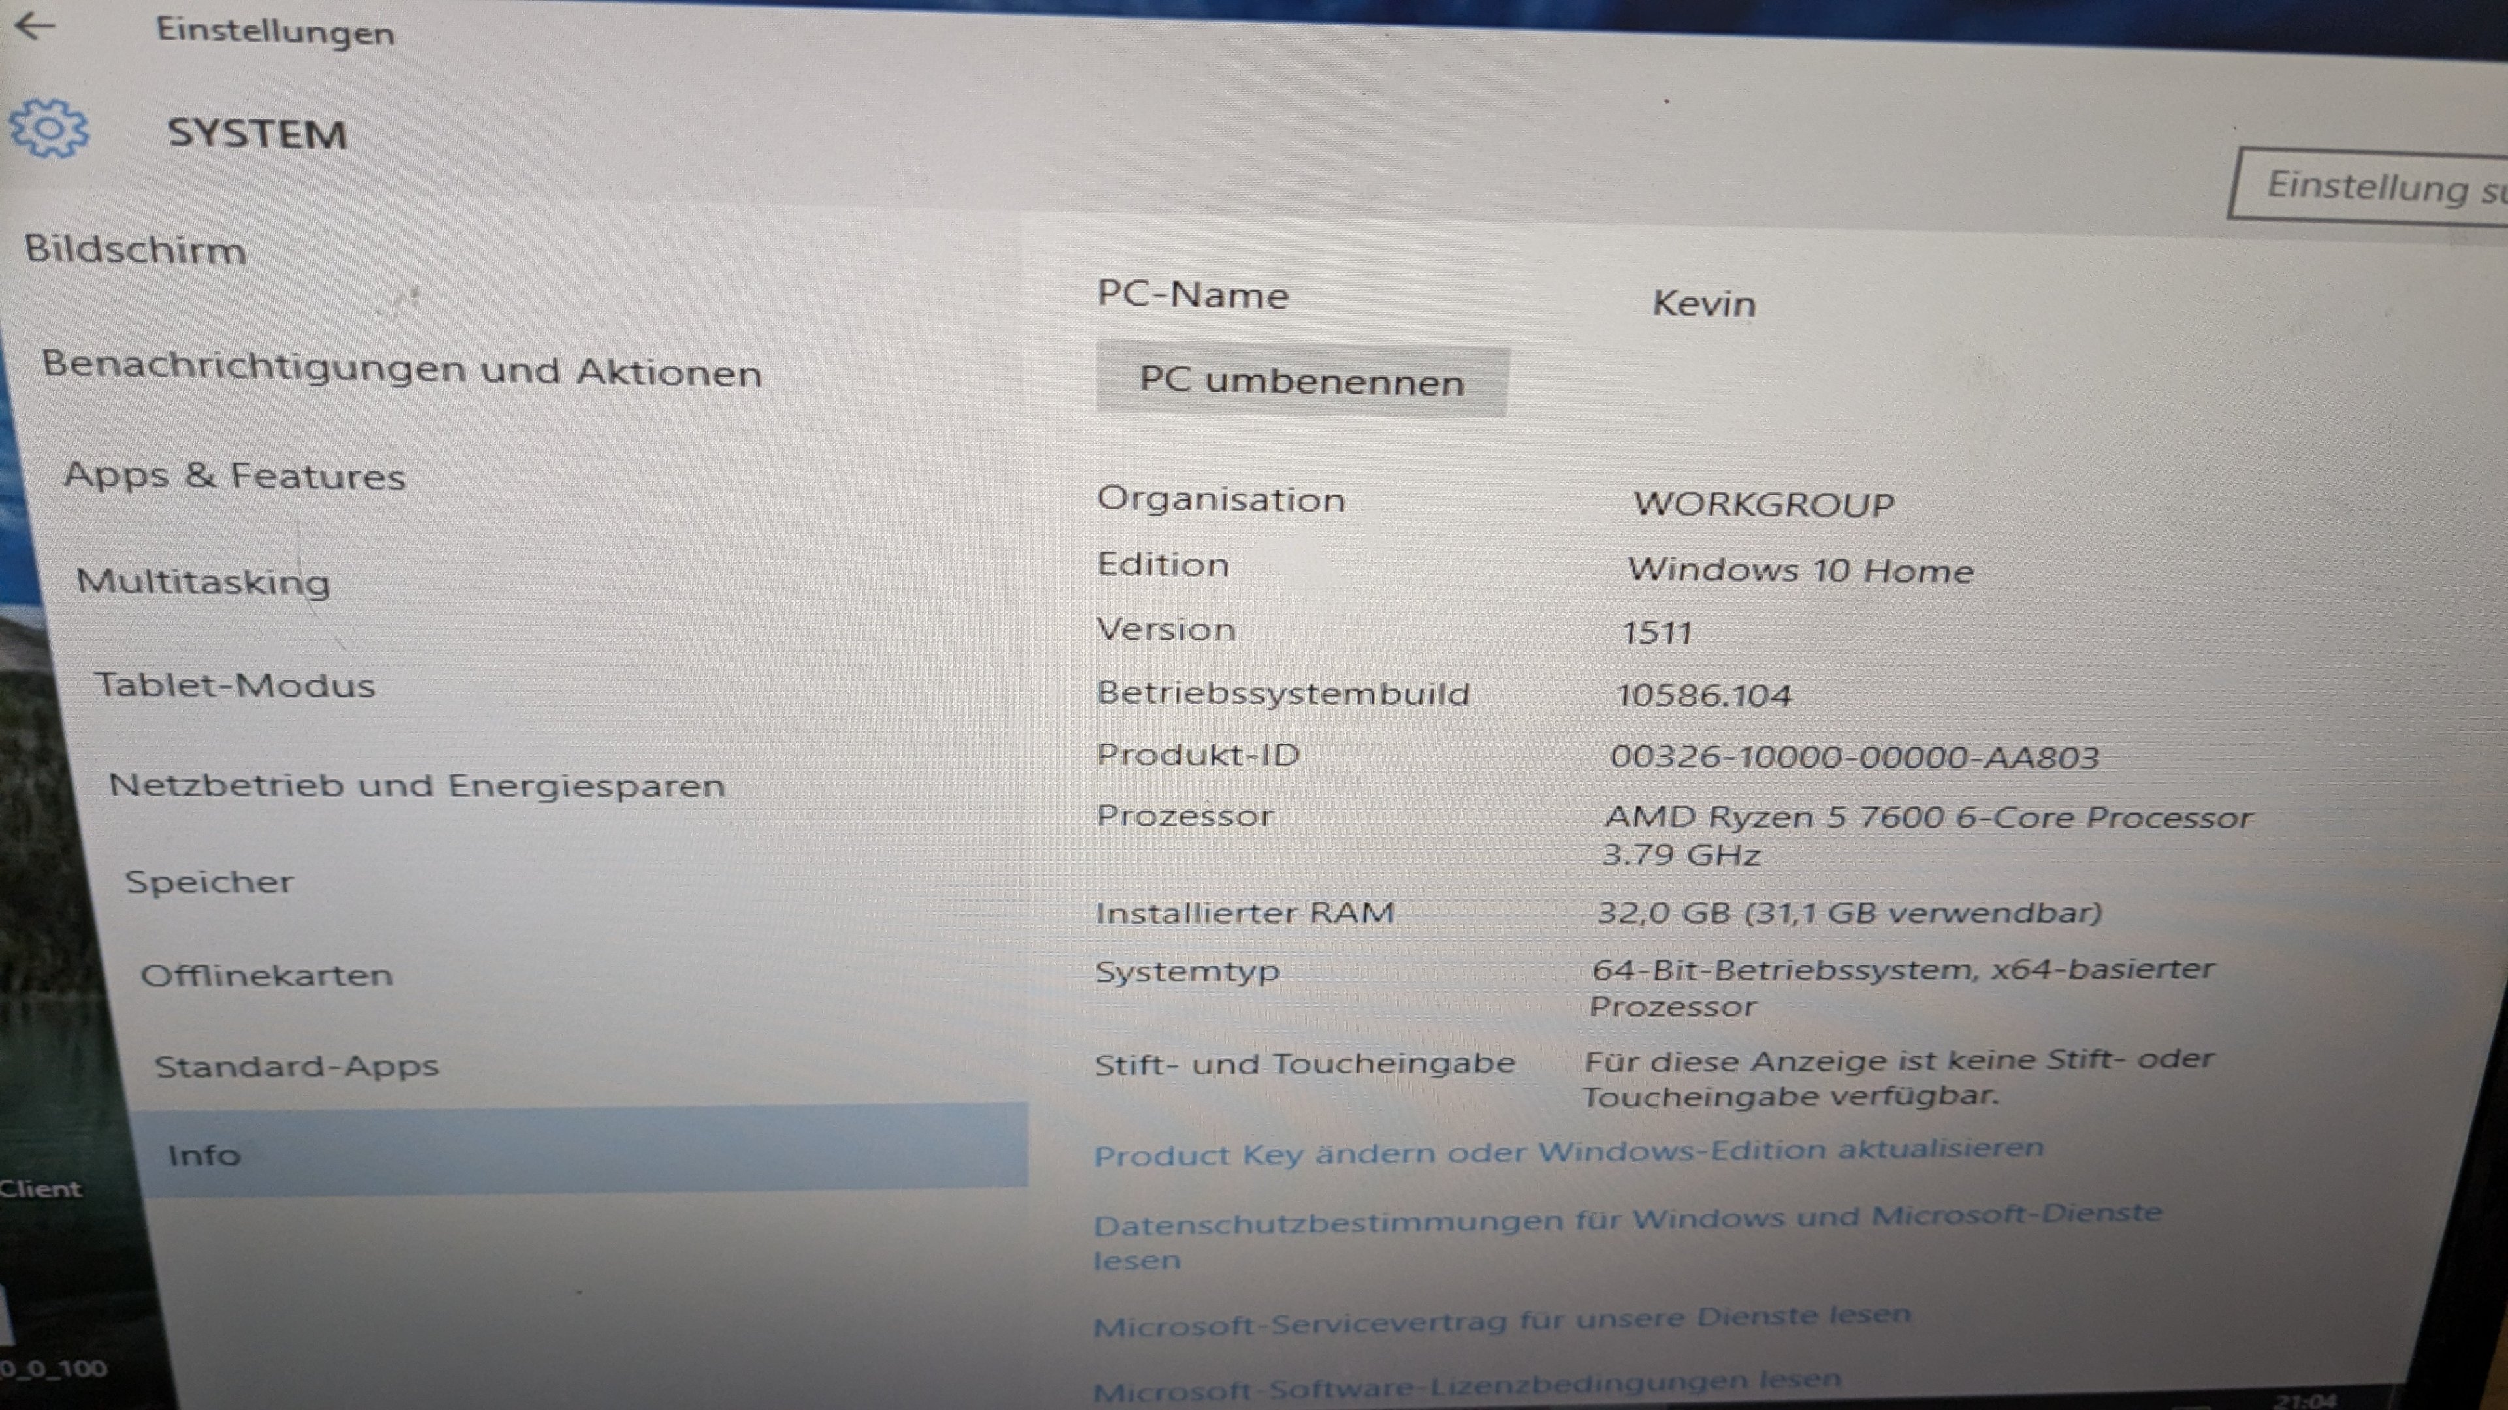Read the Microsoft-Servicevertrag link

click(x=1500, y=1321)
